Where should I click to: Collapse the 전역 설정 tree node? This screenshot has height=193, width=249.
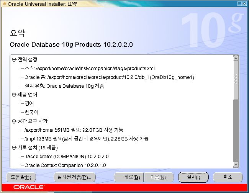pos(14,60)
